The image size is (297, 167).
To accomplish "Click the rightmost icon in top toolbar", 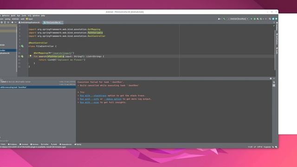I will pyautogui.click(x=277, y=19).
